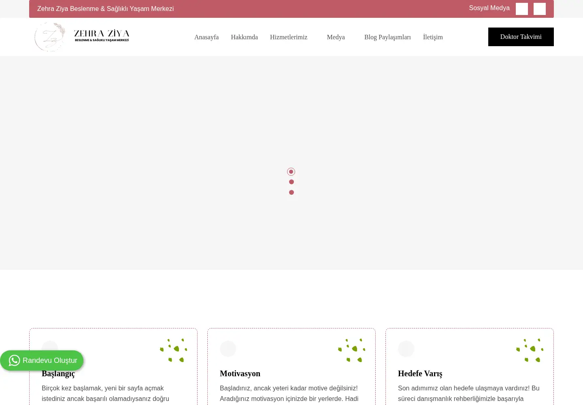Expand the Medya menu

(x=336, y=37)
